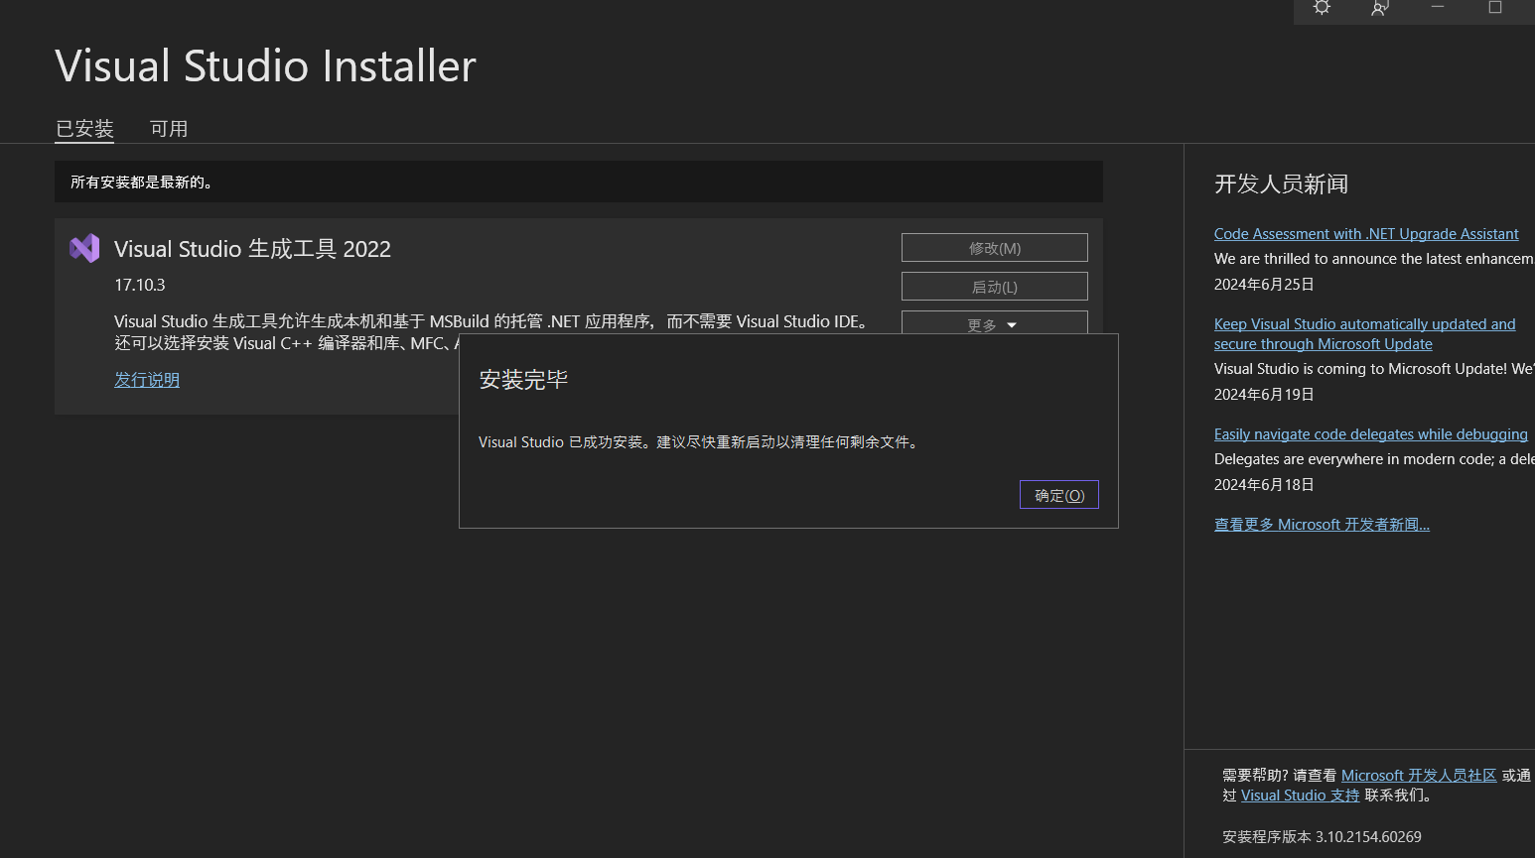The height and width of the screenshot is (858, 1535).
Task: Toggle the theme icon in title bar
Action: click(1322, 8)
